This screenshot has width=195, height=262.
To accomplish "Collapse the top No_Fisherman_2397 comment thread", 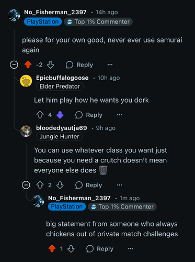I will [x=14, y=65].
